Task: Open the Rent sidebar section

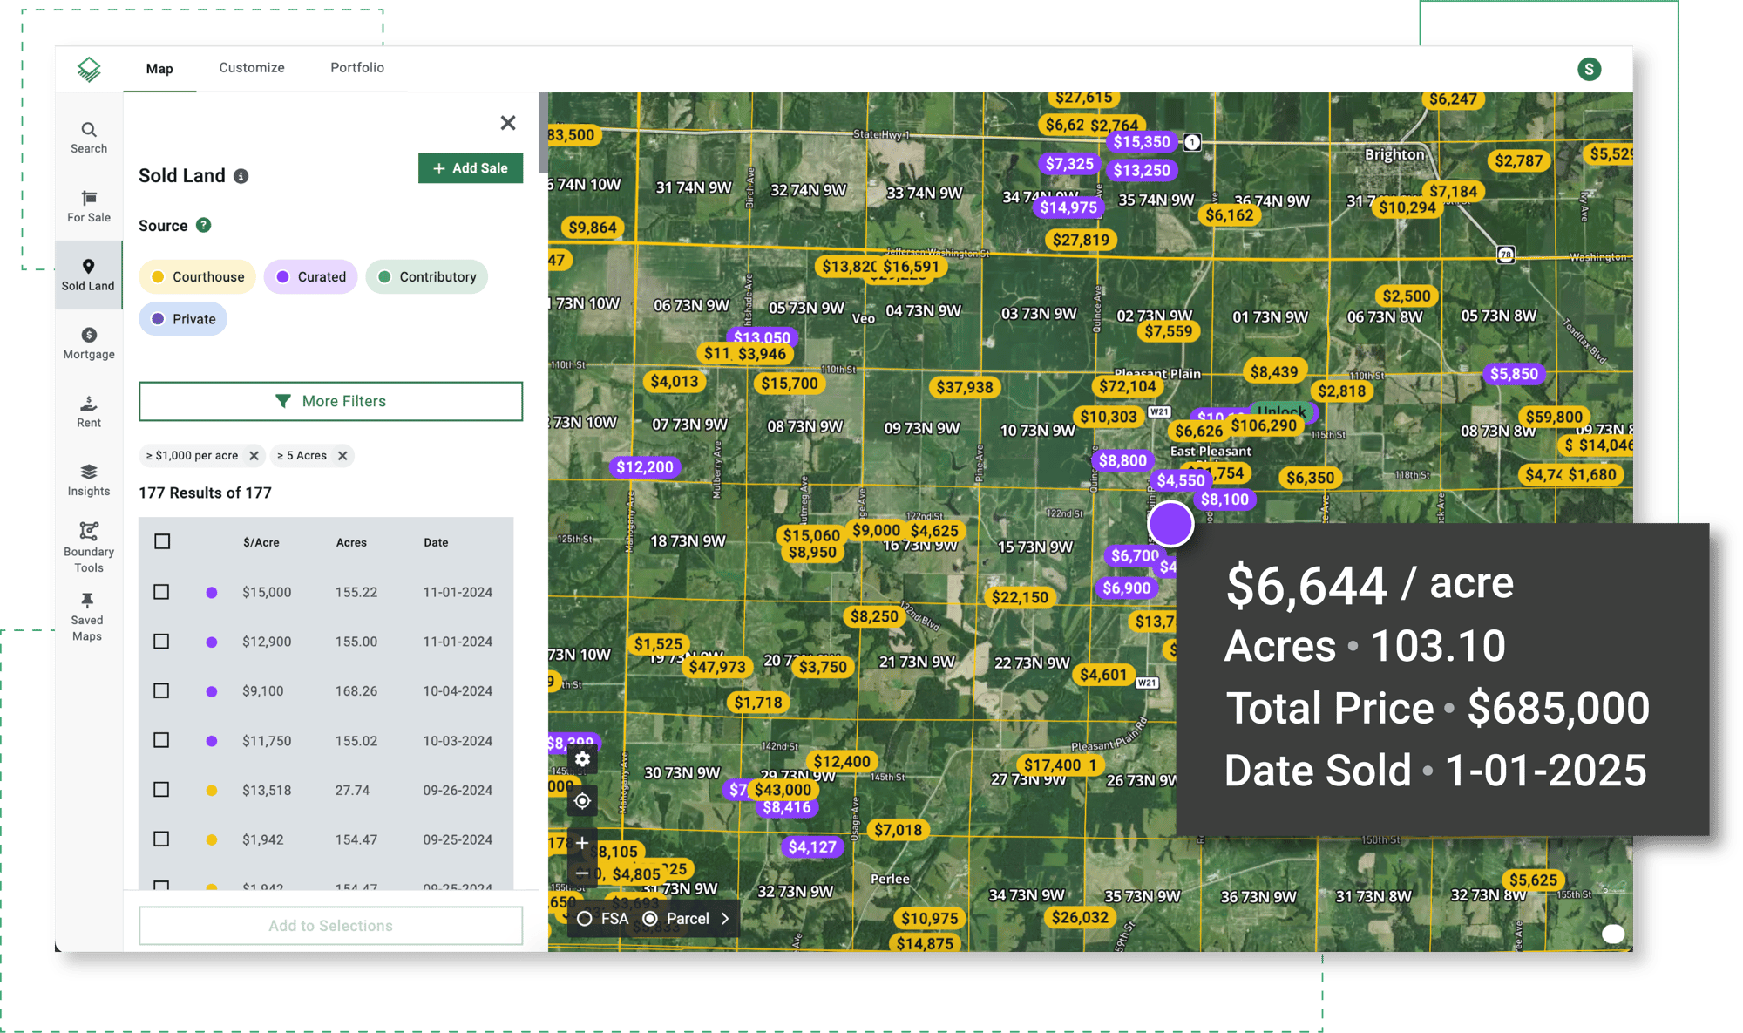Action: [89, 411]
